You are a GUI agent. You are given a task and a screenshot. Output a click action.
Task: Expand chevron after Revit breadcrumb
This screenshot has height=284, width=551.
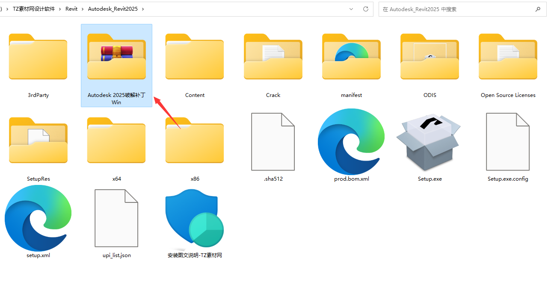[83, 9]
